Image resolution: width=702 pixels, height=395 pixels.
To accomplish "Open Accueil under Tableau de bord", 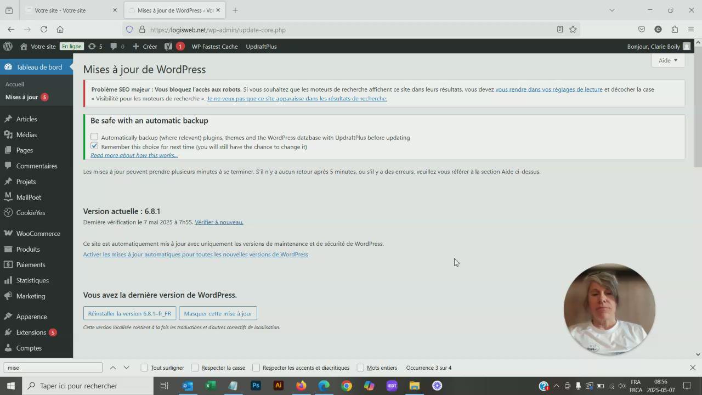I will (x=15, y=84).
